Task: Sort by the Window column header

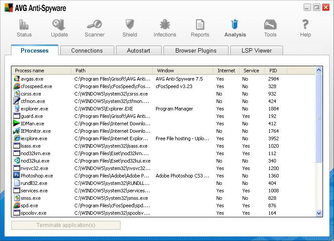Action: 183,71
